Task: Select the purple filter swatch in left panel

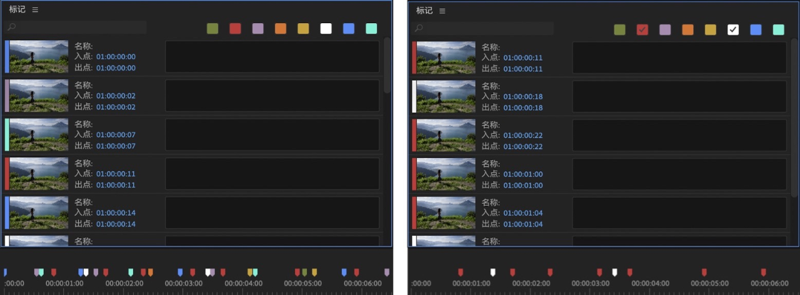Action: coord(258,29)
